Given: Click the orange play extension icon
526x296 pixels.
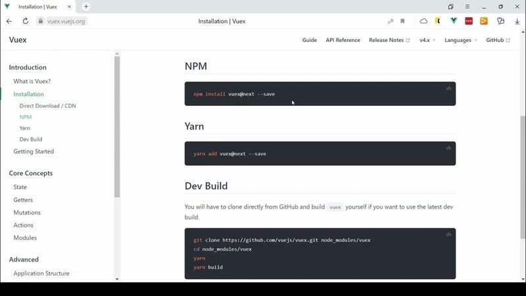Looking at the screenshot, I should click(484, 21).
